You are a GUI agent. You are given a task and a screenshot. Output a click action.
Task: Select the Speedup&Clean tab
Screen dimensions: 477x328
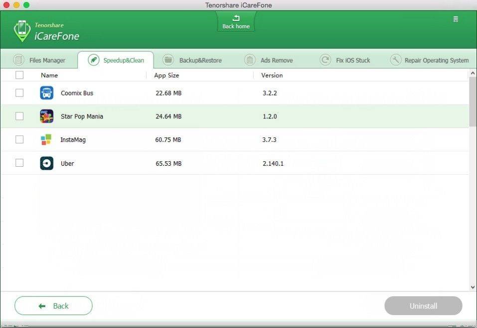116,60
